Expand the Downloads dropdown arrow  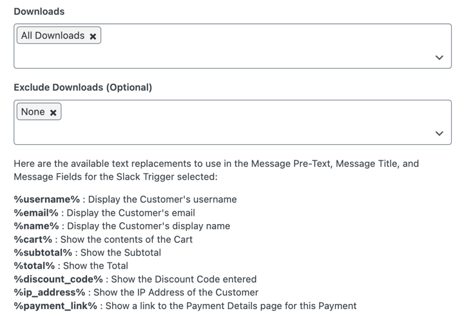point(439,57)
